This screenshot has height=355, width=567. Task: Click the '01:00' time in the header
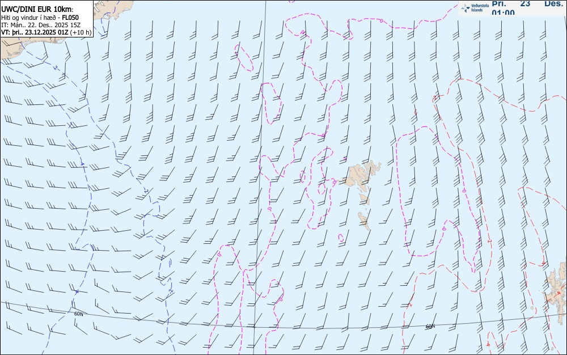(503, 13)
